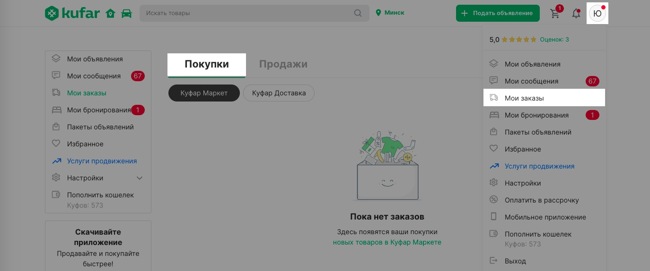
Task: Open sidebar Мои бронирования link
Action: coord(99,110)
